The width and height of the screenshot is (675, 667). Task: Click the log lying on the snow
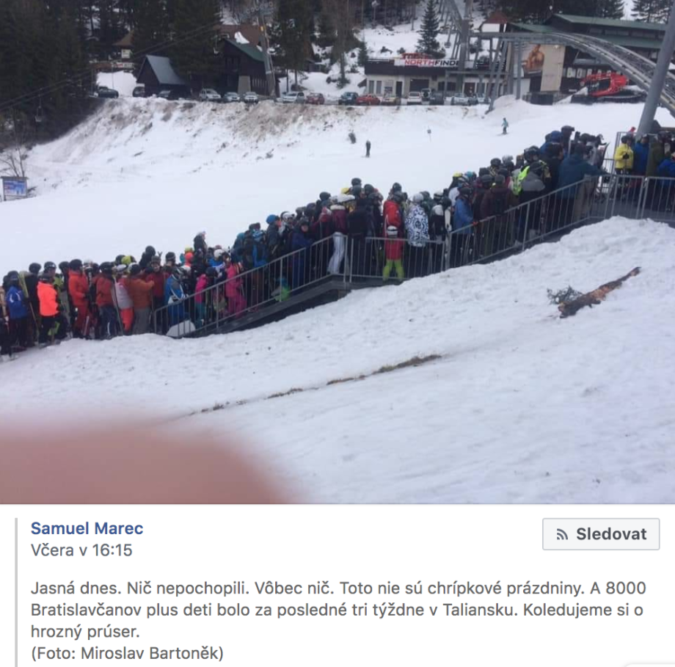594,293
